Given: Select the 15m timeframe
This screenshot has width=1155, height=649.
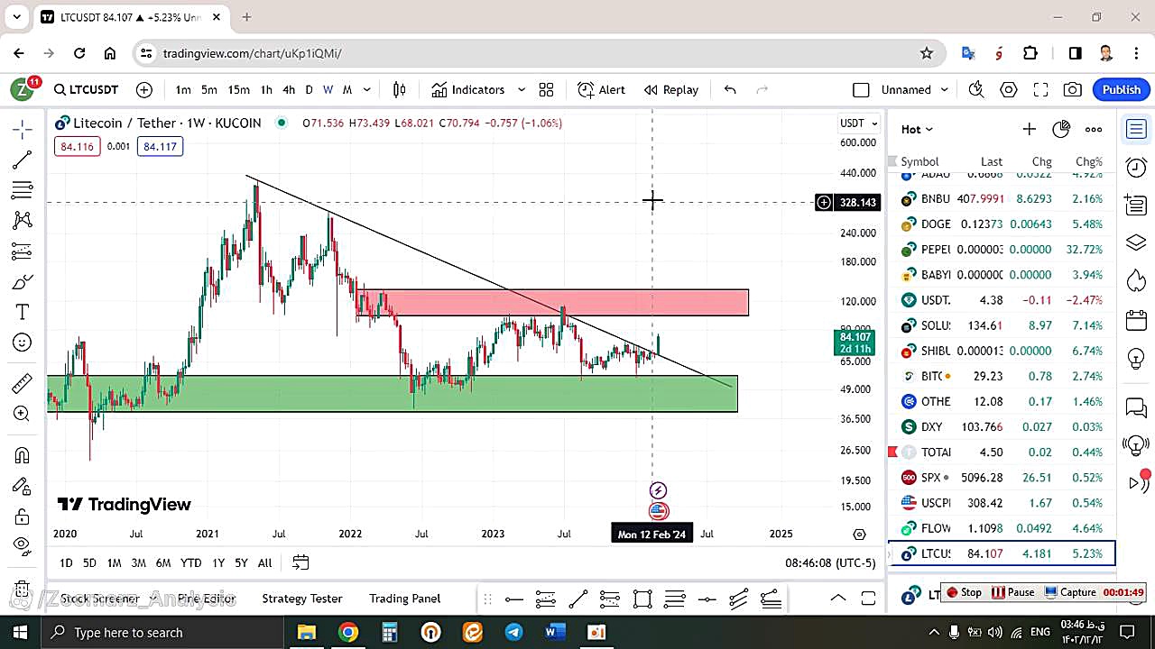Looking at the screenshot, I should coord(238,89).
